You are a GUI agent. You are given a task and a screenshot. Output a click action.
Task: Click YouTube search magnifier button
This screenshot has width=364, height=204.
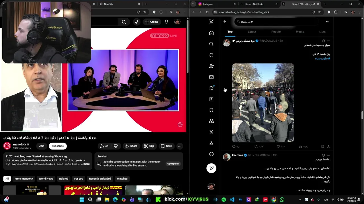click(x=124, y=22)
